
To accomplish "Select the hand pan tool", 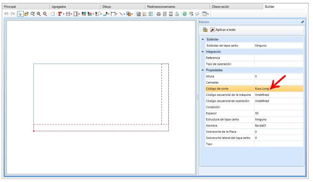I will 26,14.
